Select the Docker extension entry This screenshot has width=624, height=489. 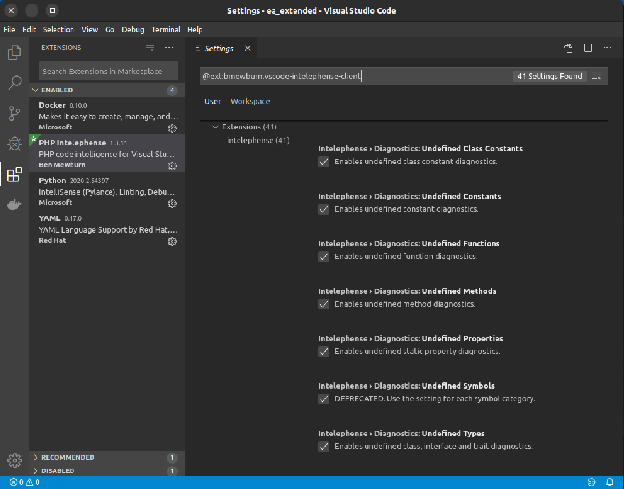tap(107, 116)
